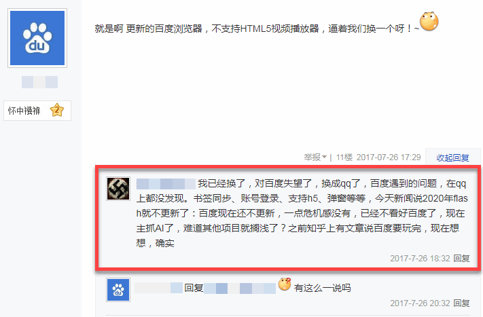
Task: Click the gold star level 2 icon
Action: pyautogui.click(x=57, y=110)
